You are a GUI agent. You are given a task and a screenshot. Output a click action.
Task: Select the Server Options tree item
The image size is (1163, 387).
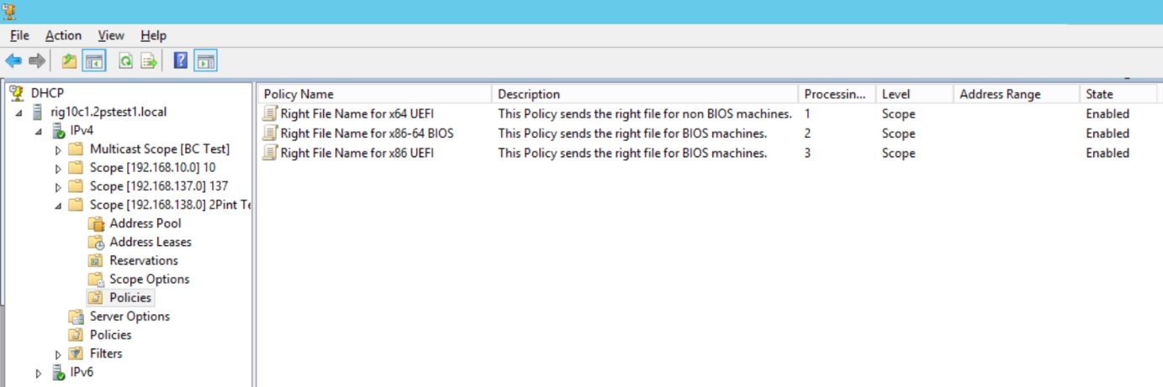pyautogui.click(x=130, y=316)
